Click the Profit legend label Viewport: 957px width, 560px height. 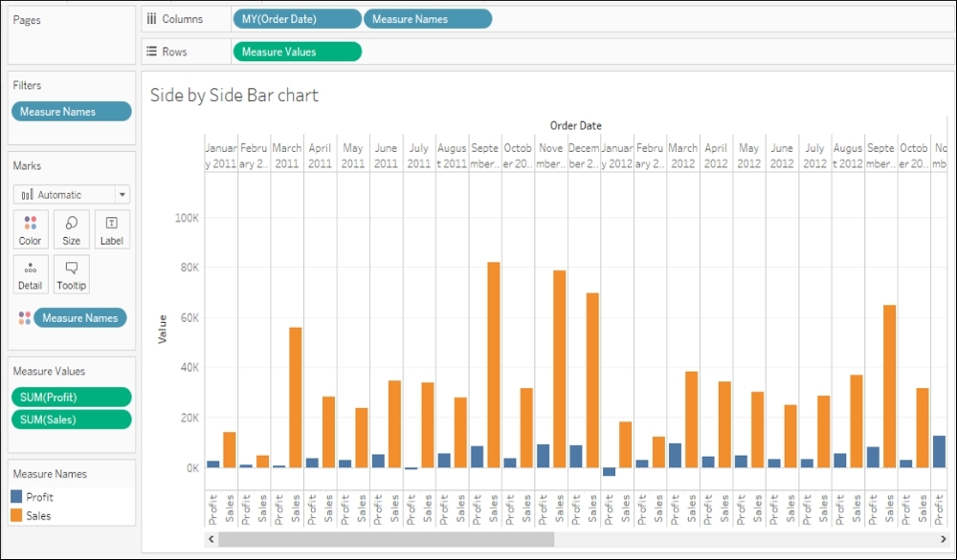(39, 497)
